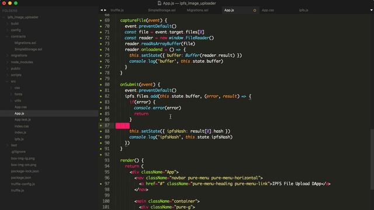Switch to the SimpleStorage.sol tab

point(162,10)
